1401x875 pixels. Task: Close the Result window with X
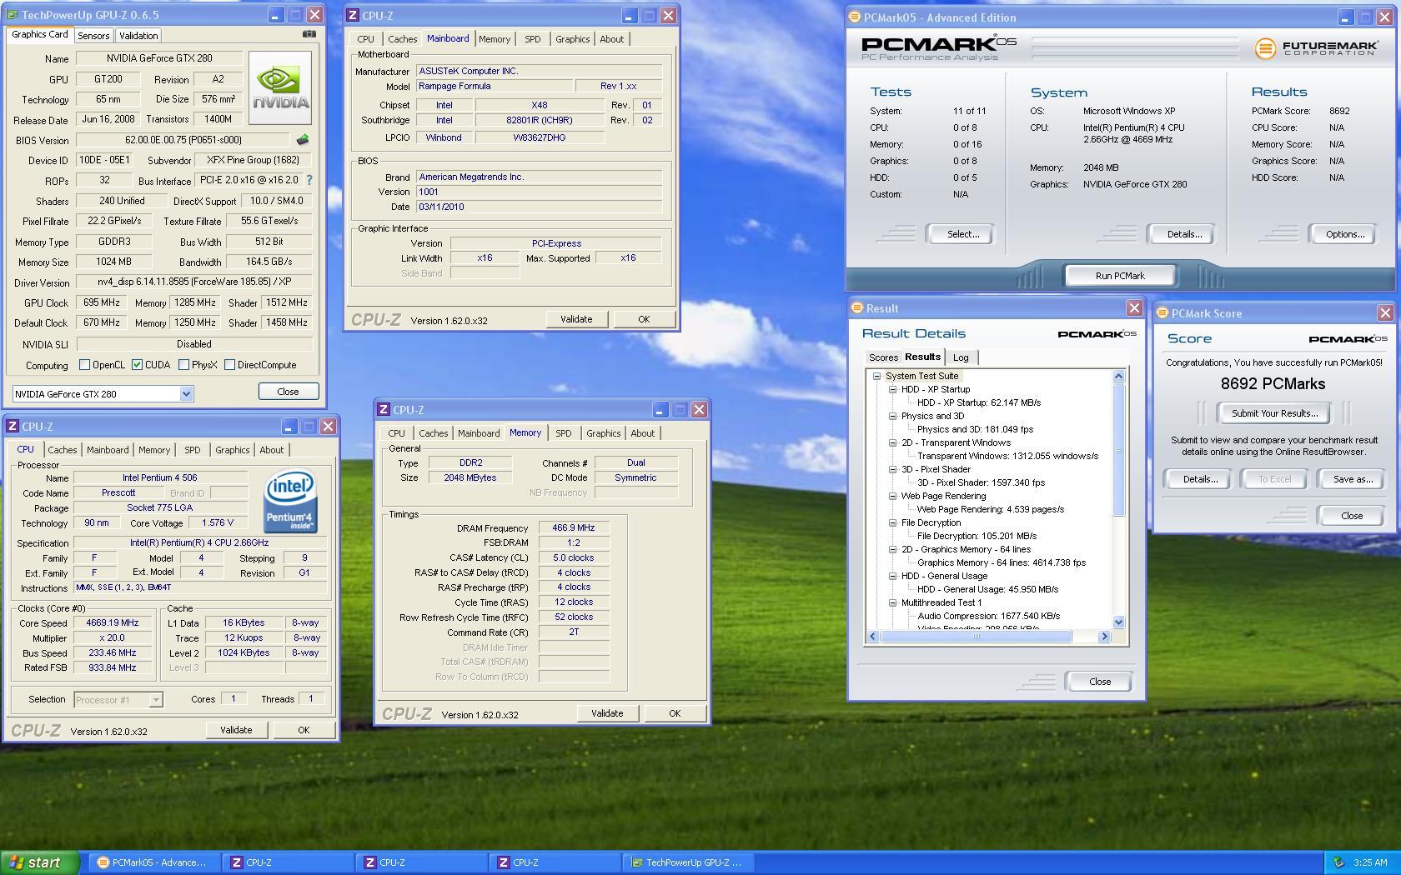pyautogui.click(x=1134, y=308)
